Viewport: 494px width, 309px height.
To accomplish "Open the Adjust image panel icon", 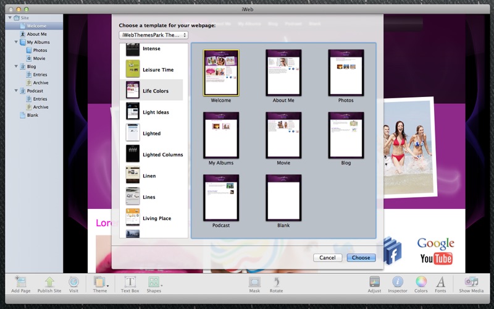I will coord(375,282).
